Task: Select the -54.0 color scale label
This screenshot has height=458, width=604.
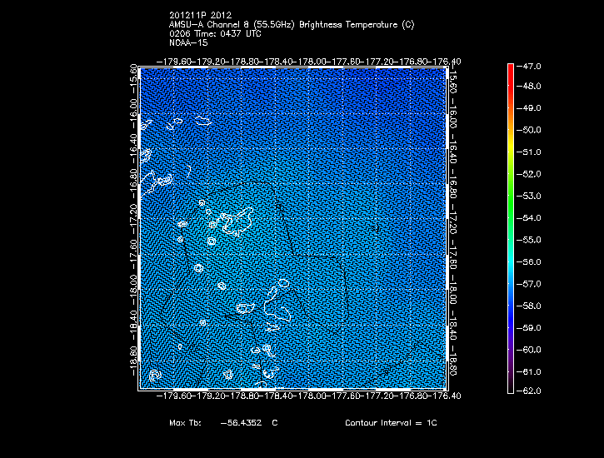Action: [x=532, y=217]
